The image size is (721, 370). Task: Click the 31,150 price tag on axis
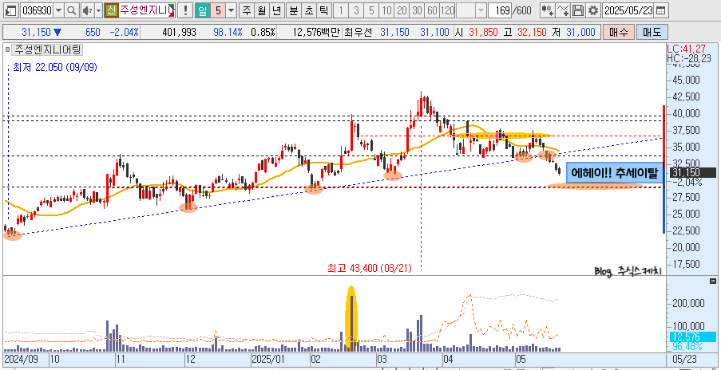(691, 172)
